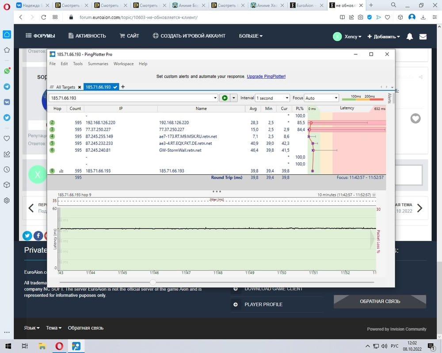The image size is (442, 353).
Task: Click the ОБРАТНАЯ СВЯЗЬ button
Action: click(x=380, y=301)
